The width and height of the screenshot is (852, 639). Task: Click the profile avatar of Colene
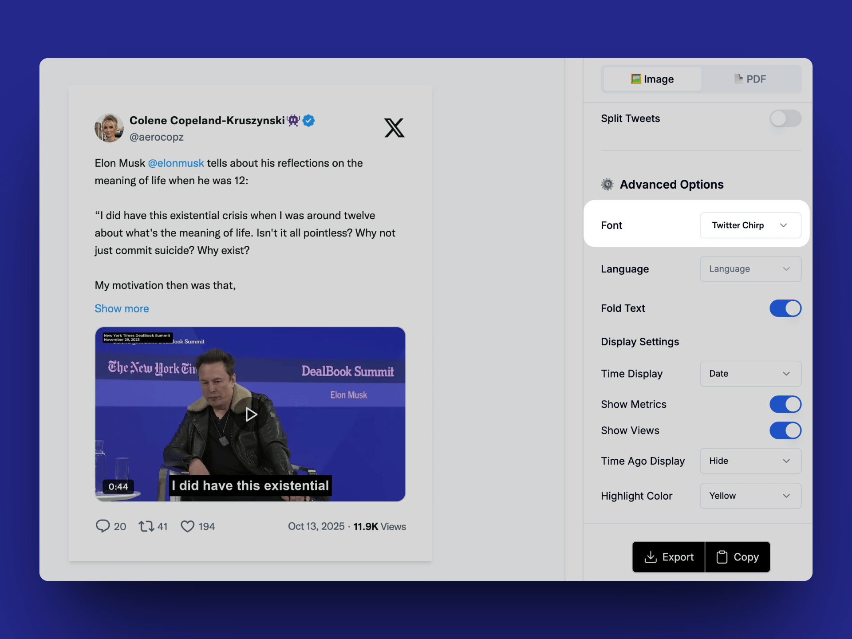click(x=109, y=128)
